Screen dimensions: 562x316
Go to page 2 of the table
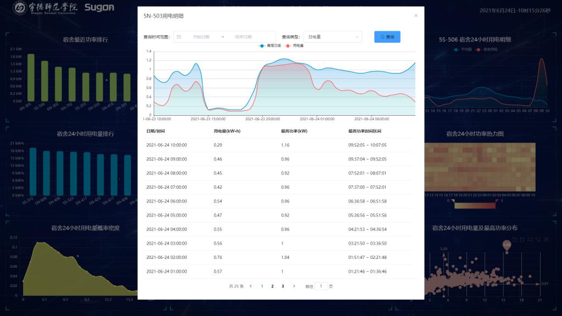(272, 286)
